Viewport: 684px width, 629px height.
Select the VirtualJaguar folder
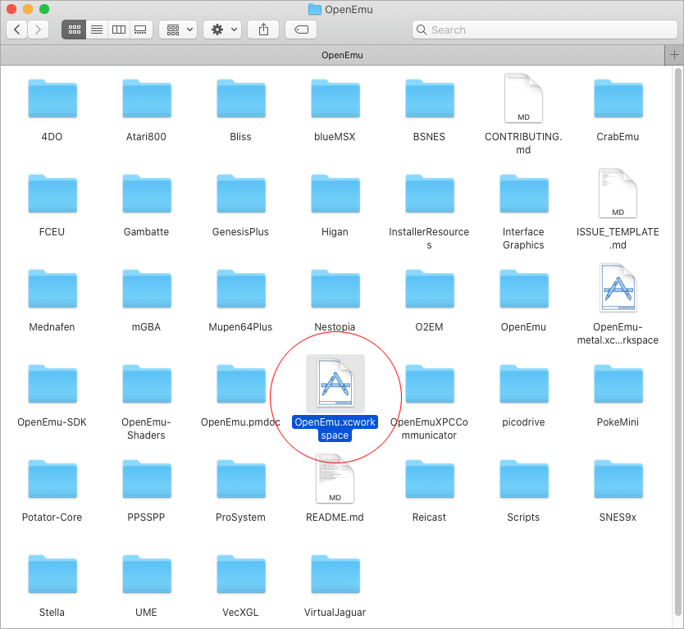[x=335, y=574]
